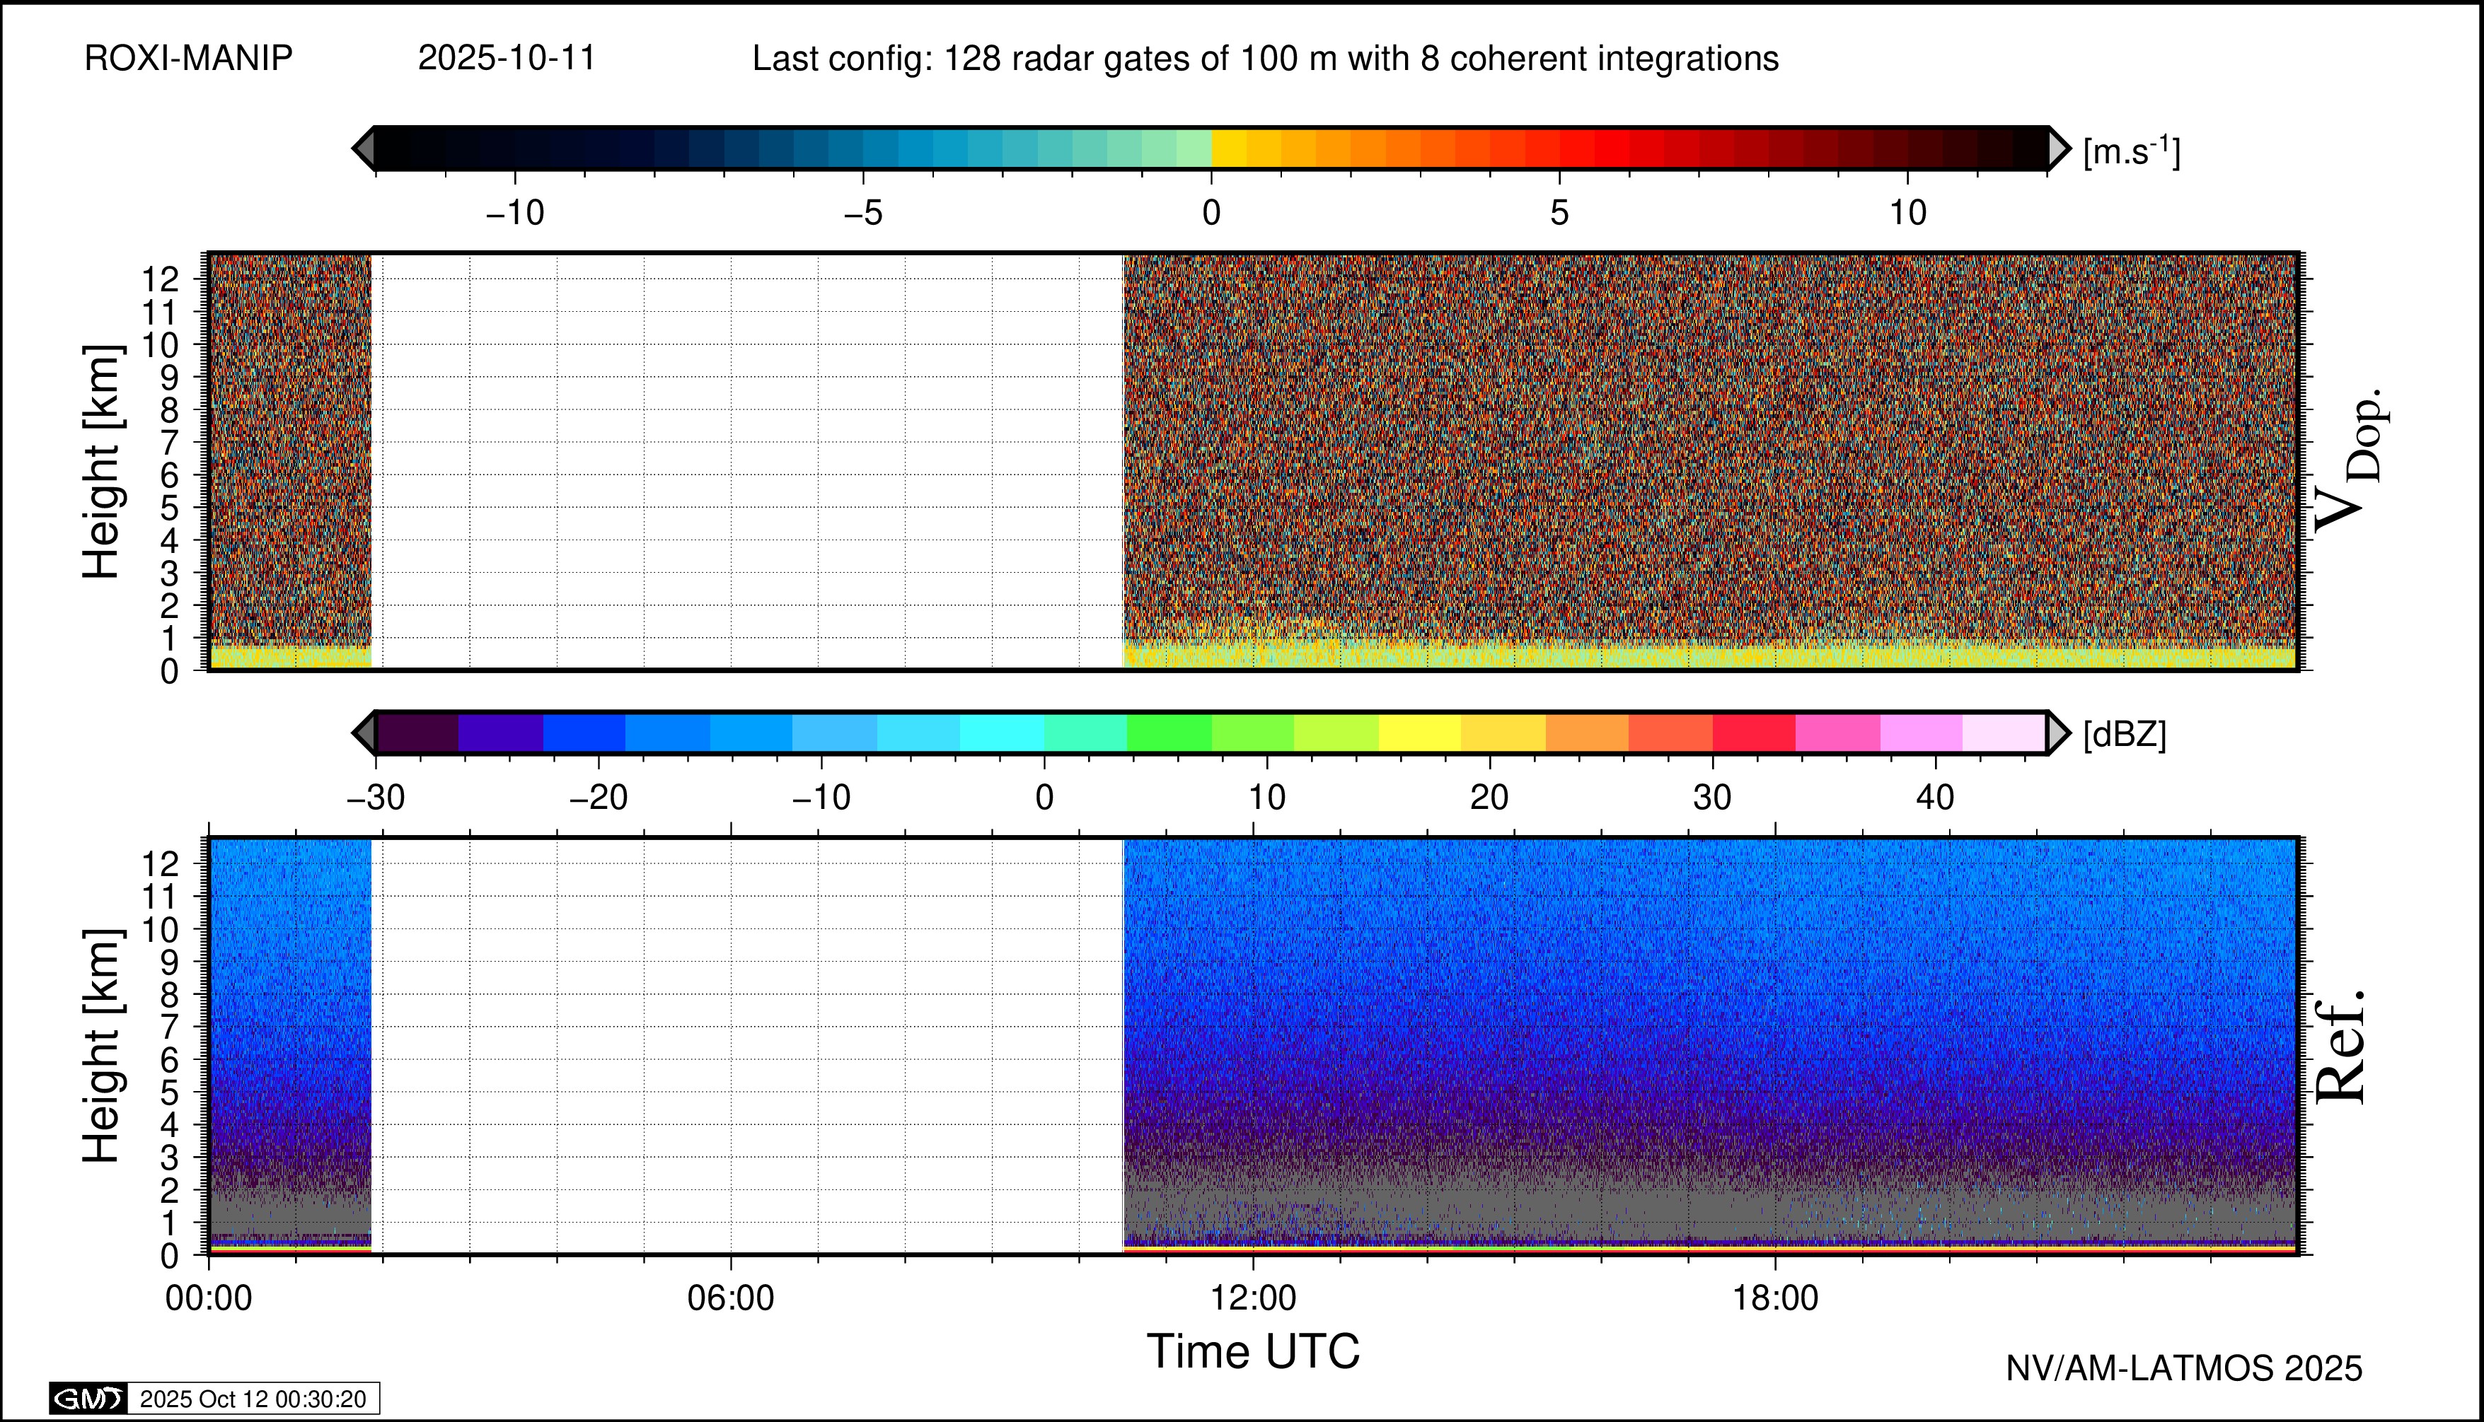Image resolution: width=2484 pixels, height=1422 pixels.
Task: Click right arrow of velocity colorbar
Action: [x=2058, y=148]
